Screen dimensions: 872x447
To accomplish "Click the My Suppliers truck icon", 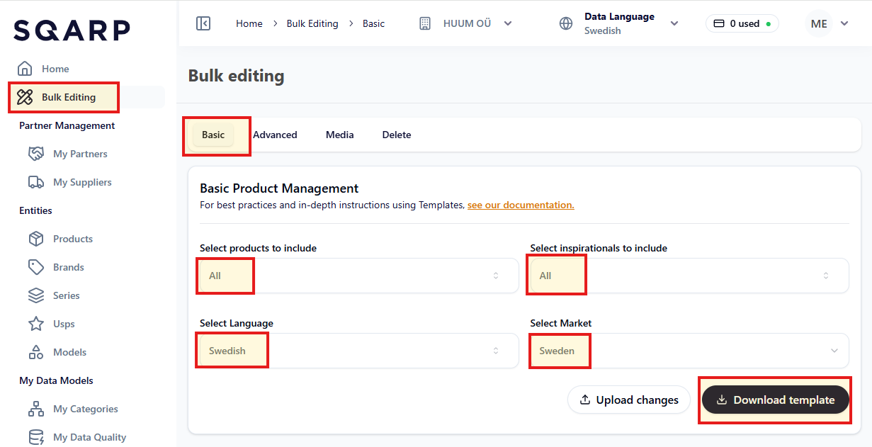I will 36,182.
